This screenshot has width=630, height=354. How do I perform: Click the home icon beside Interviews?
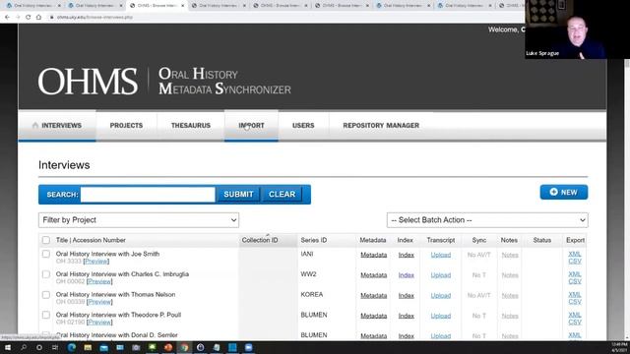pos(35,125)
